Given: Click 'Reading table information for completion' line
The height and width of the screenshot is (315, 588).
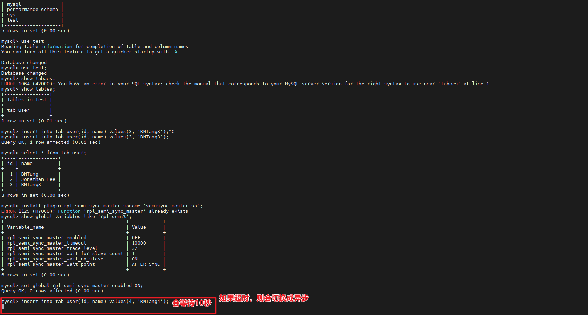Looking at the screenshot, I should pos(95,47).
